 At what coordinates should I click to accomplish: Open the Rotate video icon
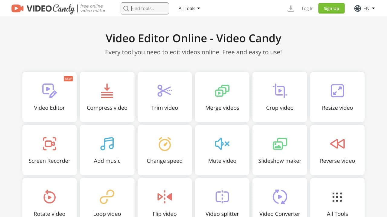50,197
